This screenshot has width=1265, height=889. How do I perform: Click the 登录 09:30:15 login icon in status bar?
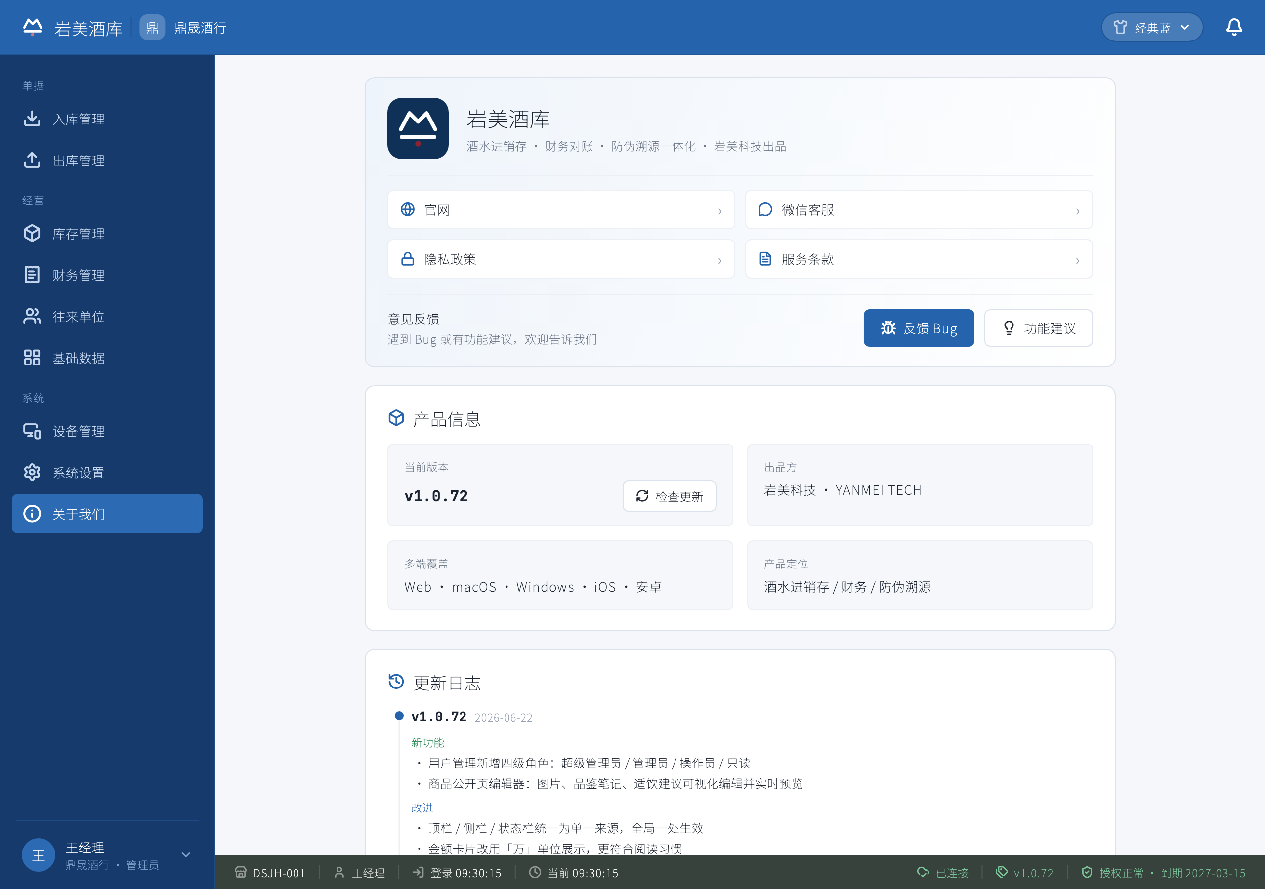pos(418,873)
